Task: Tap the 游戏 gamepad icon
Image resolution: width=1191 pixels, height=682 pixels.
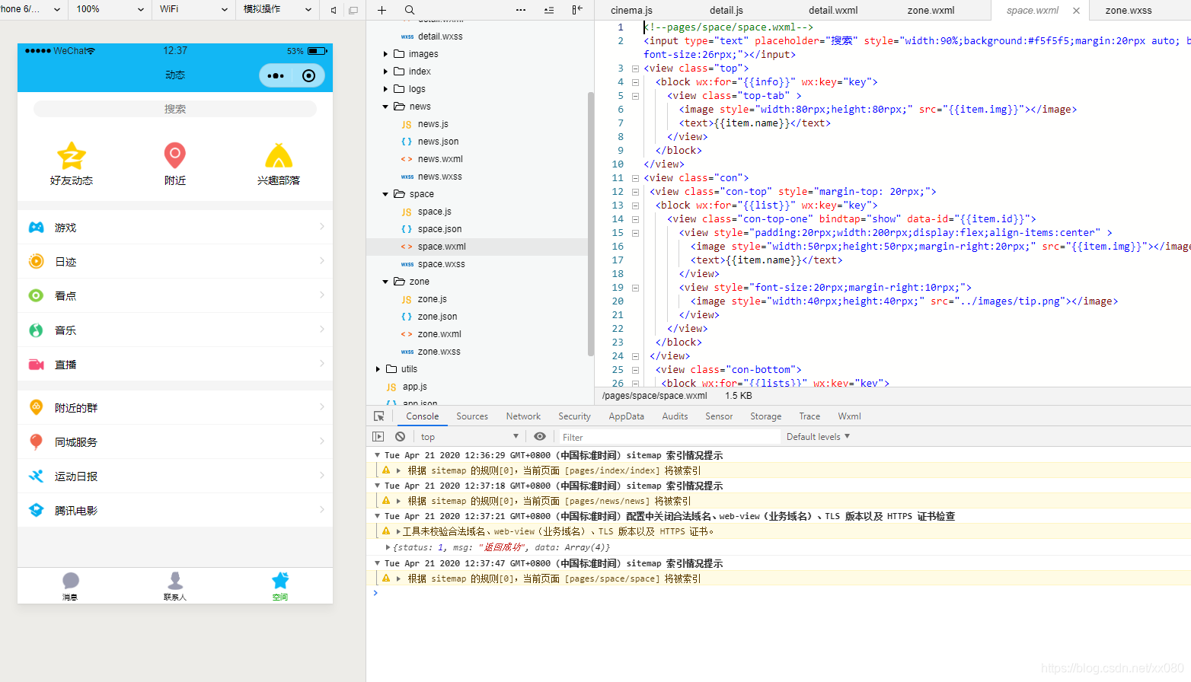Action: [36, 227]
